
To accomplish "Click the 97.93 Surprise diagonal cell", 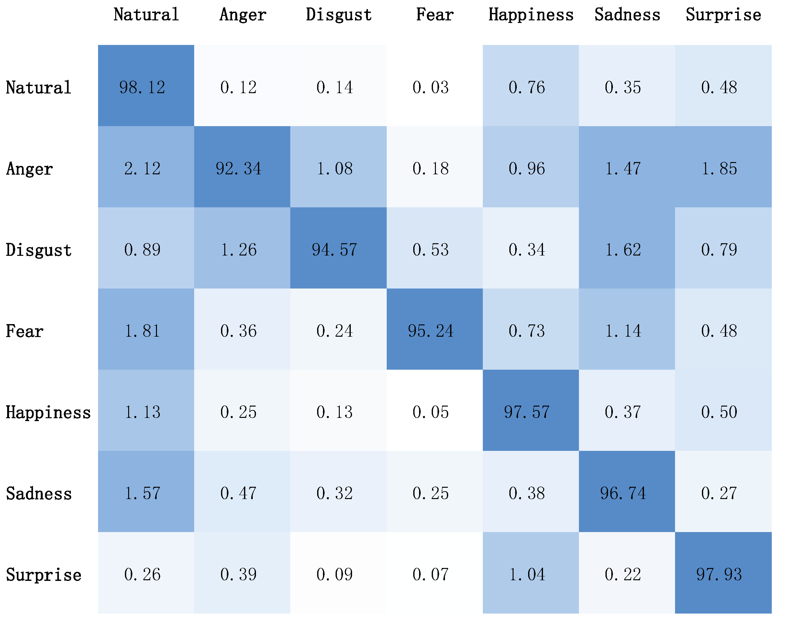I will (x=723, y=573).
